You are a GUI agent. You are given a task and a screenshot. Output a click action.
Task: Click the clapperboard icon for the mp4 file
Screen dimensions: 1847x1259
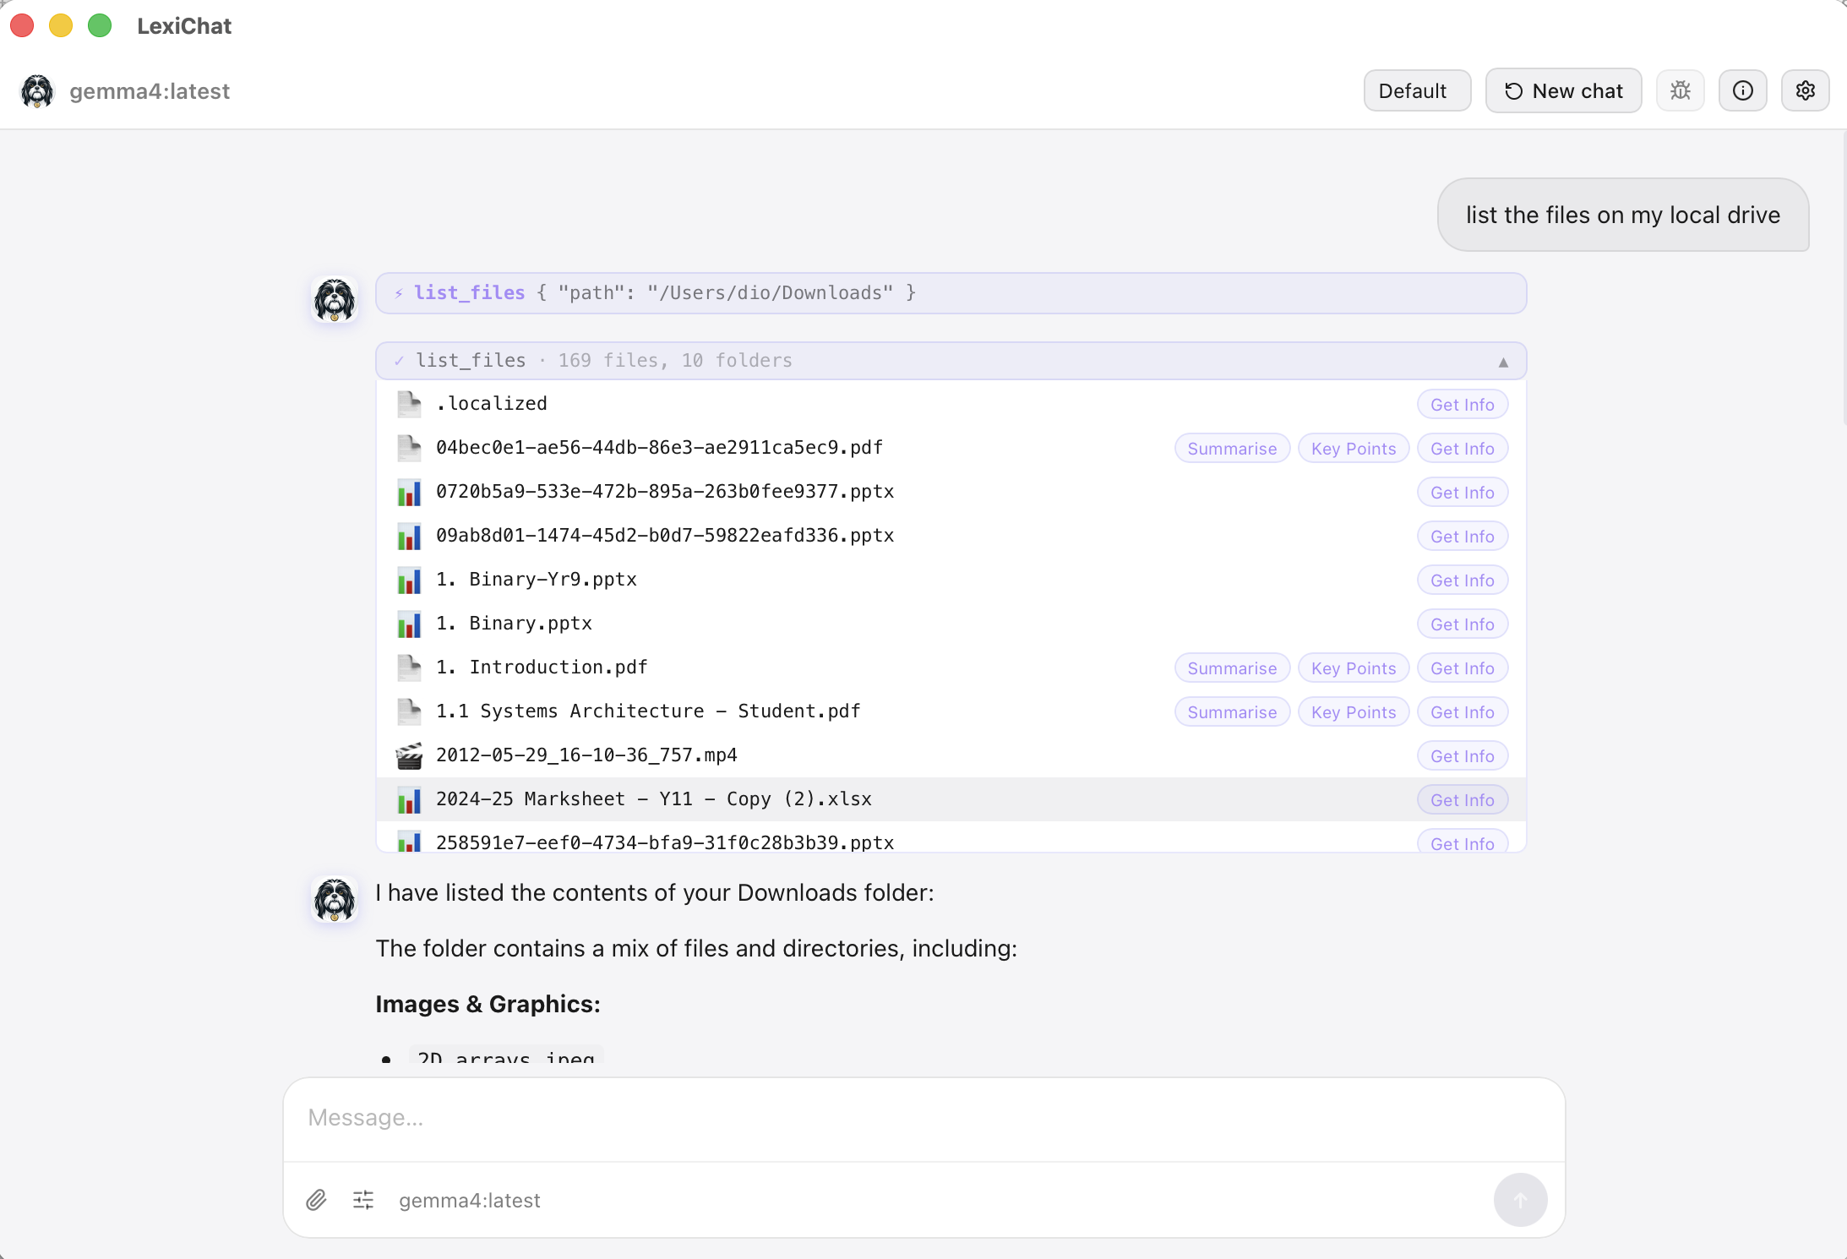coord(409,755)
